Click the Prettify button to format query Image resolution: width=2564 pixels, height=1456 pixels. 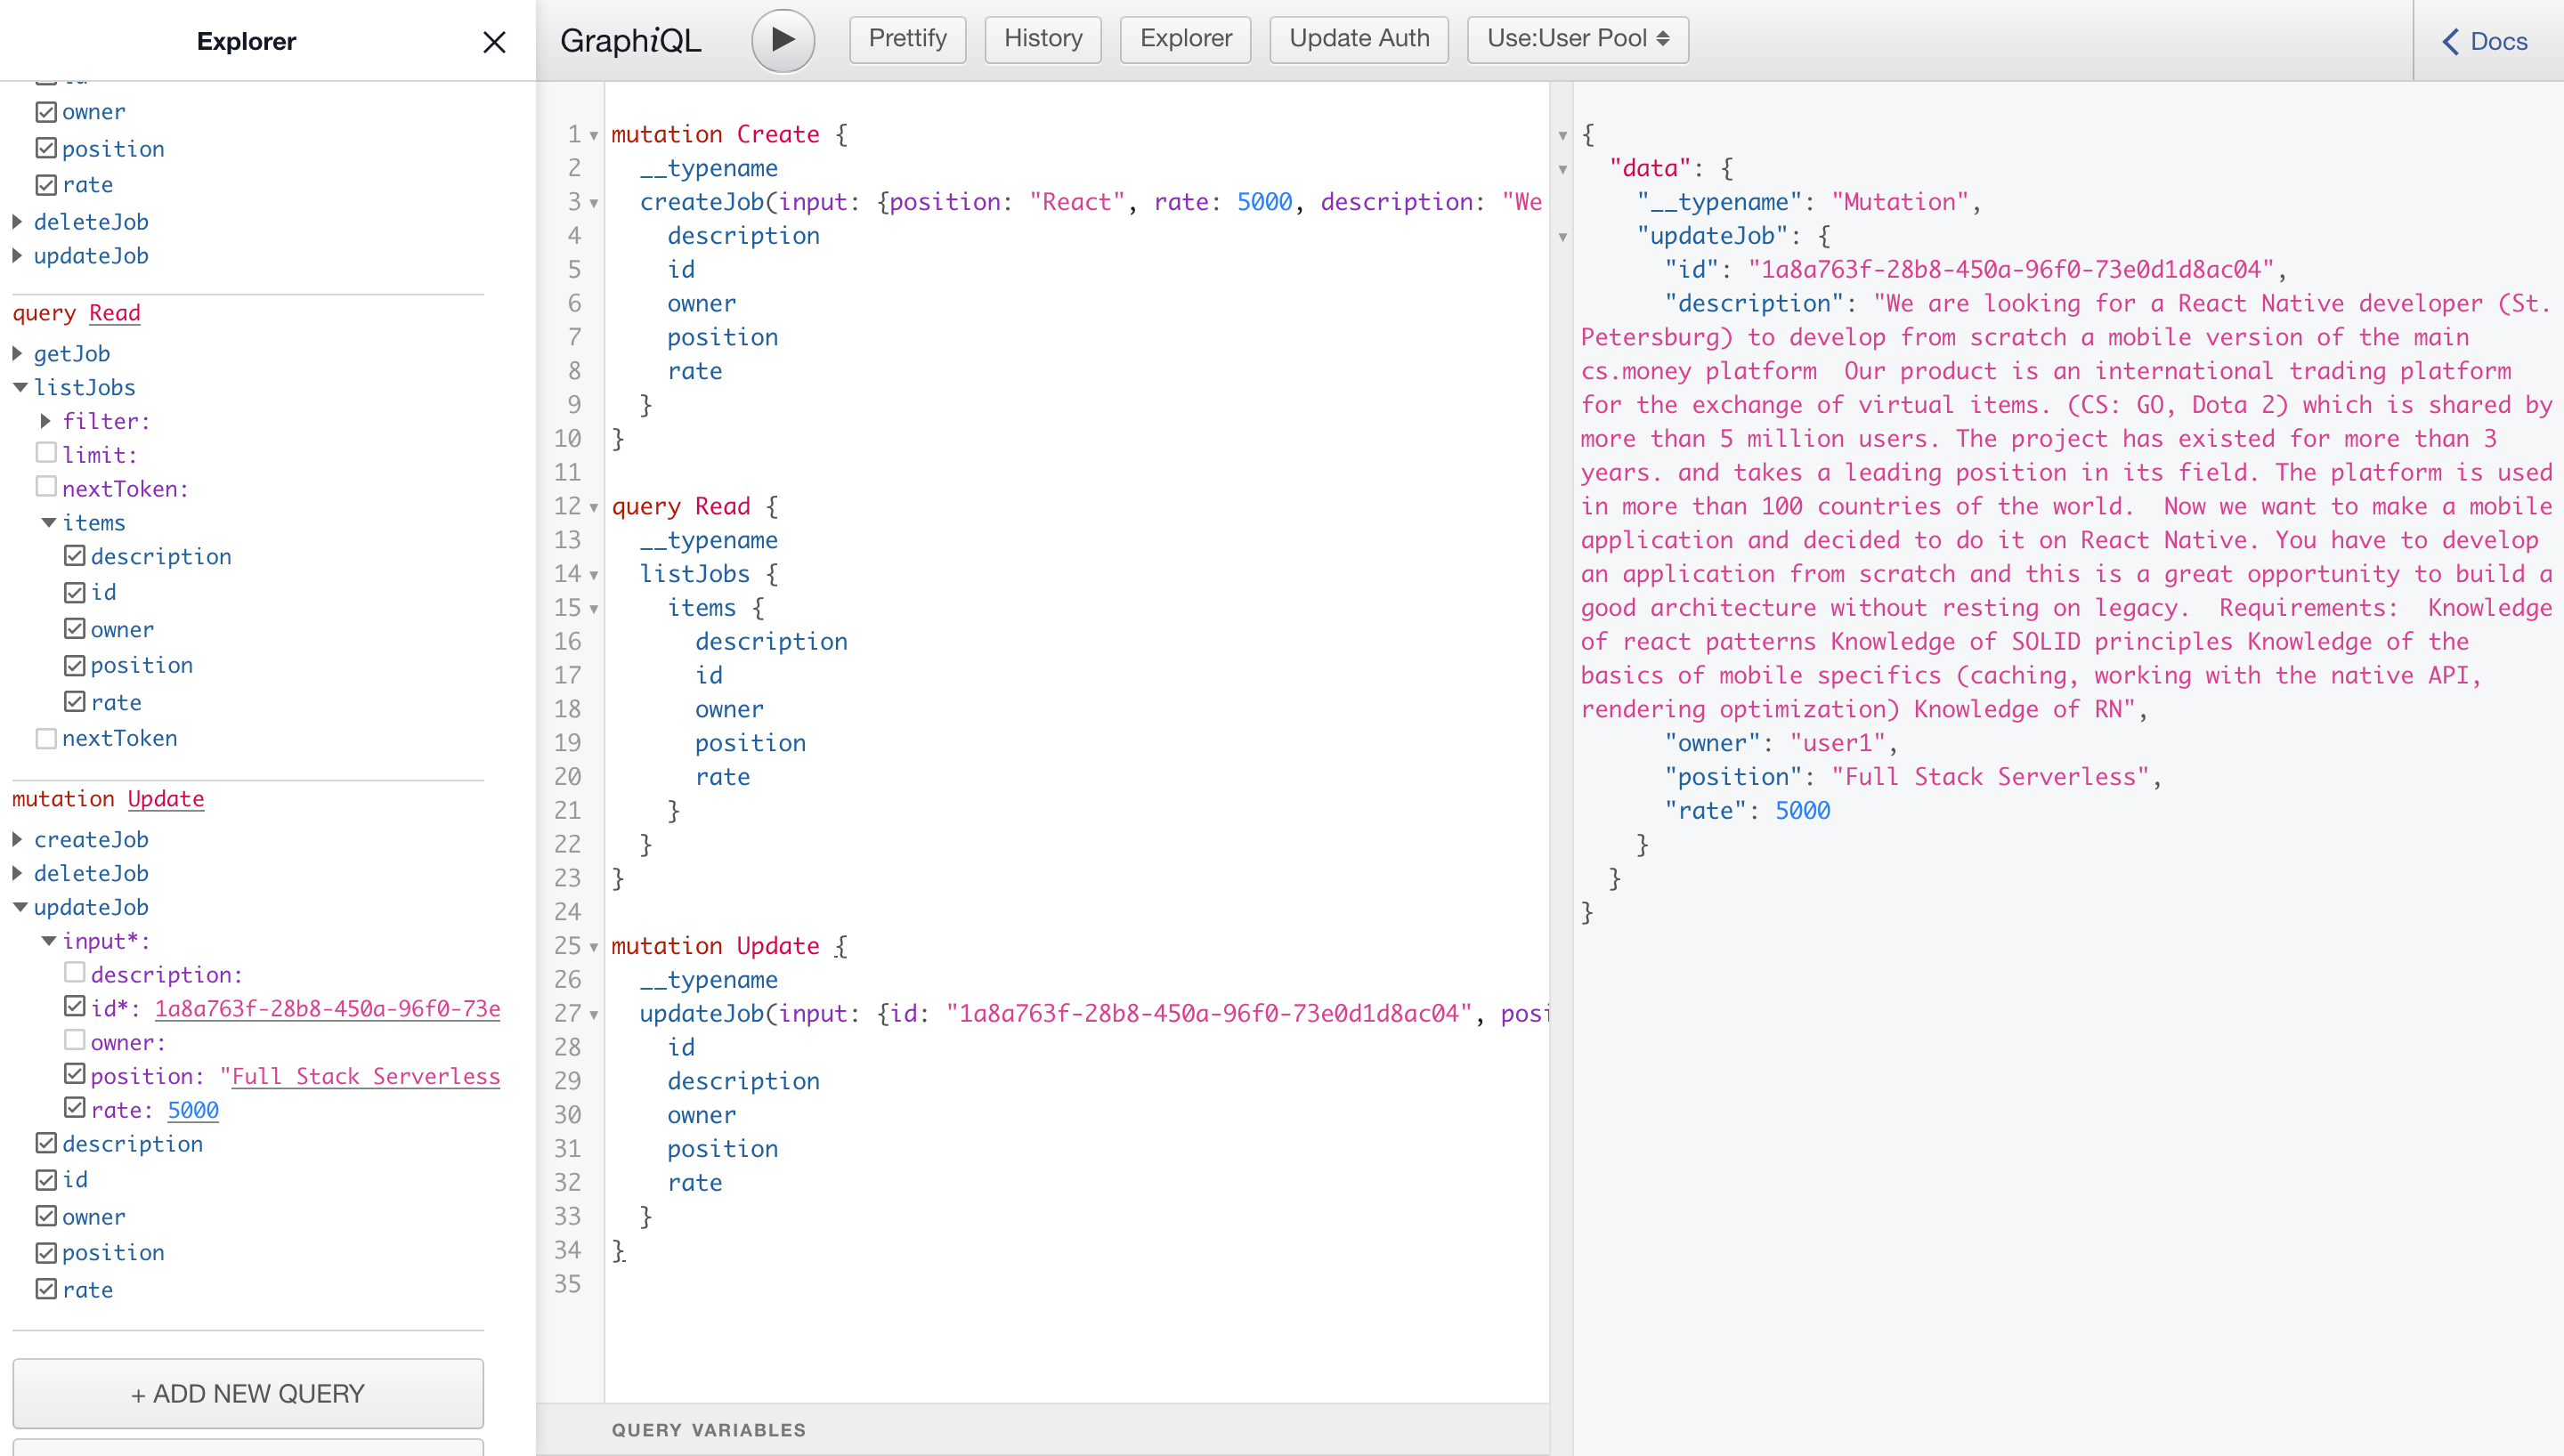(907, 39)
